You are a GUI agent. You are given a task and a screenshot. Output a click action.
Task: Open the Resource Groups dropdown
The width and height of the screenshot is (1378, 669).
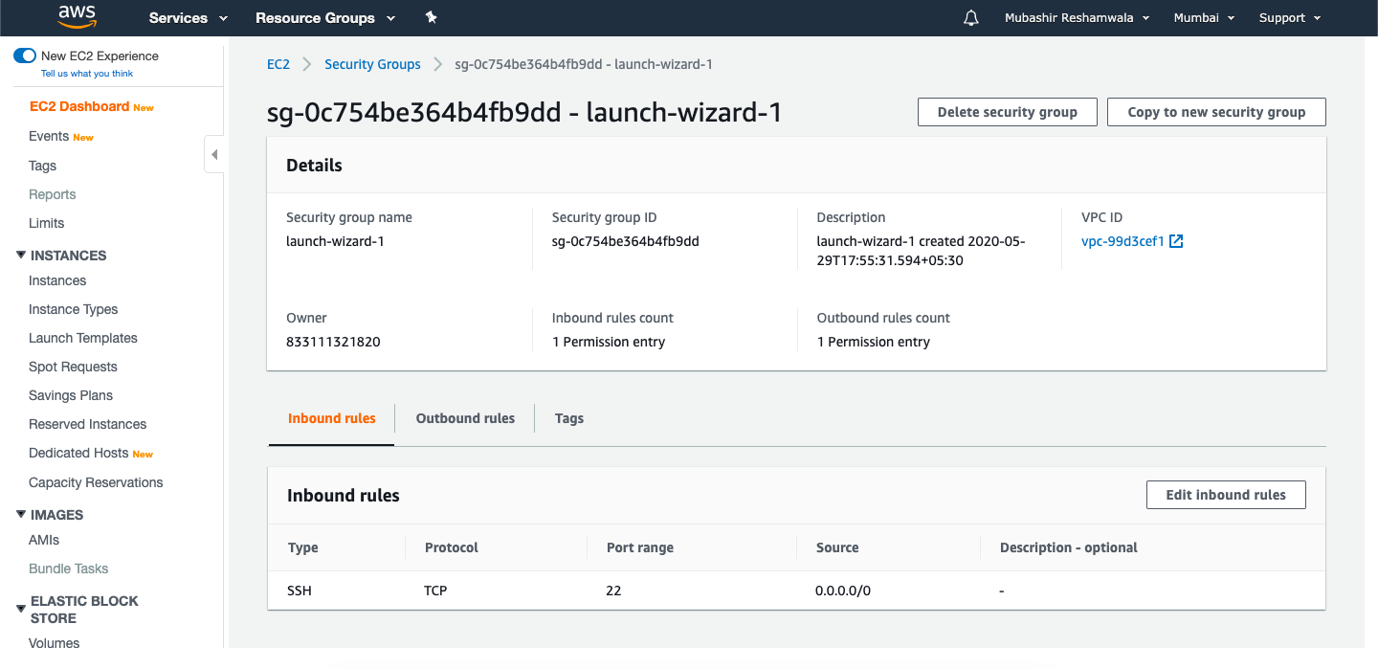[325, 18]
